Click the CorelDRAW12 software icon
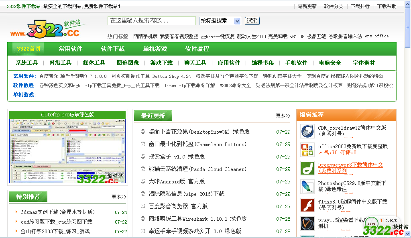The height and width of the screenshot is (238, 411). click(x=307, y=131)
